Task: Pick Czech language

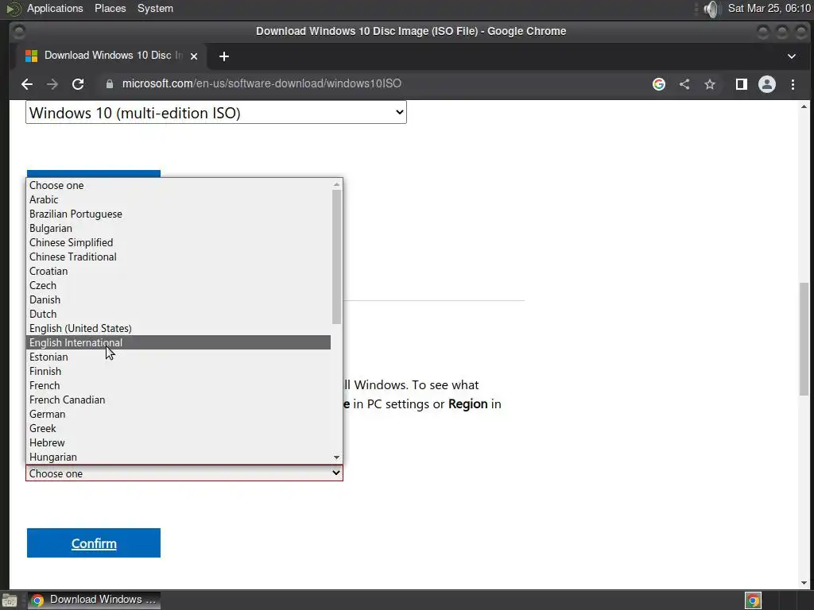Action: pyautogui.click(x=178, y=285)
